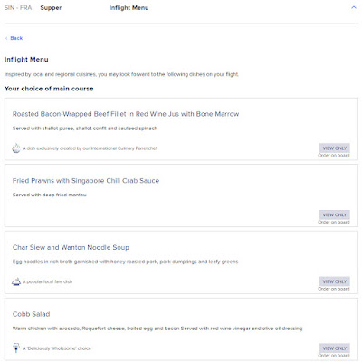Select the Cobb Salad title
This screenshot has height=362, width=362.
click(x=32, y=314)
